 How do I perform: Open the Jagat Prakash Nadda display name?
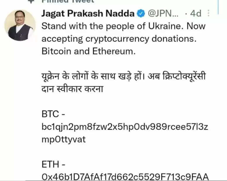click(x=88, y=13)
